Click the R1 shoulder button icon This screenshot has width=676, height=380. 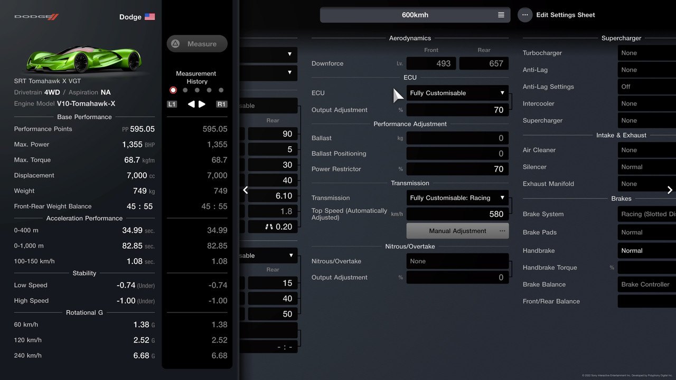(222, 104)
